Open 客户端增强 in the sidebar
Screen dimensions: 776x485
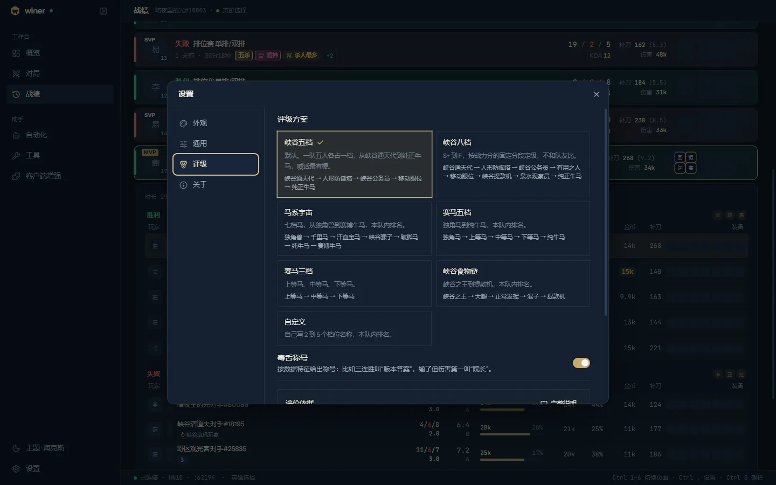[x=60, y=176]
